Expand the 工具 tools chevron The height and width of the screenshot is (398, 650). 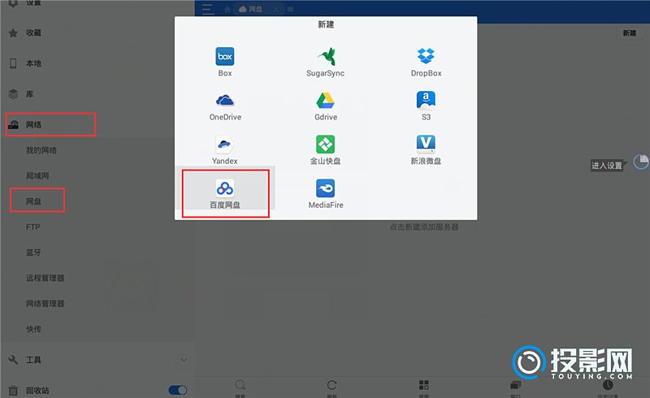point(184,360)
